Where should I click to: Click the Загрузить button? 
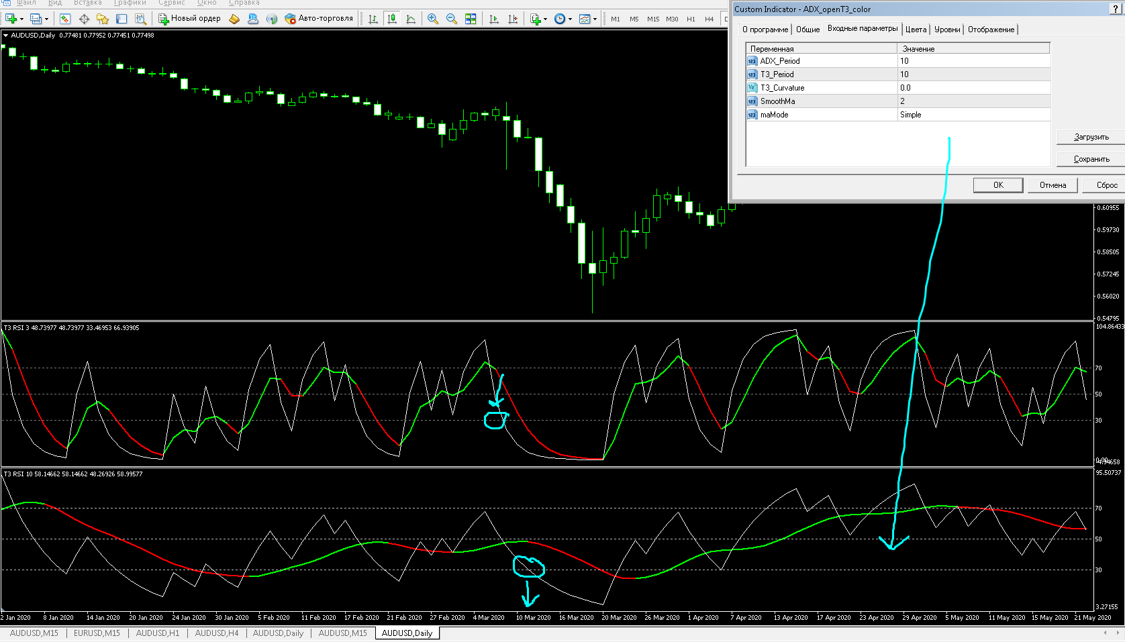[1091, 137]
